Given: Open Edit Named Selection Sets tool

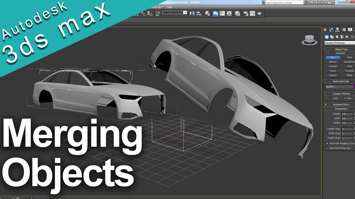Looking at the screenshot, I should tap(158, 13).
